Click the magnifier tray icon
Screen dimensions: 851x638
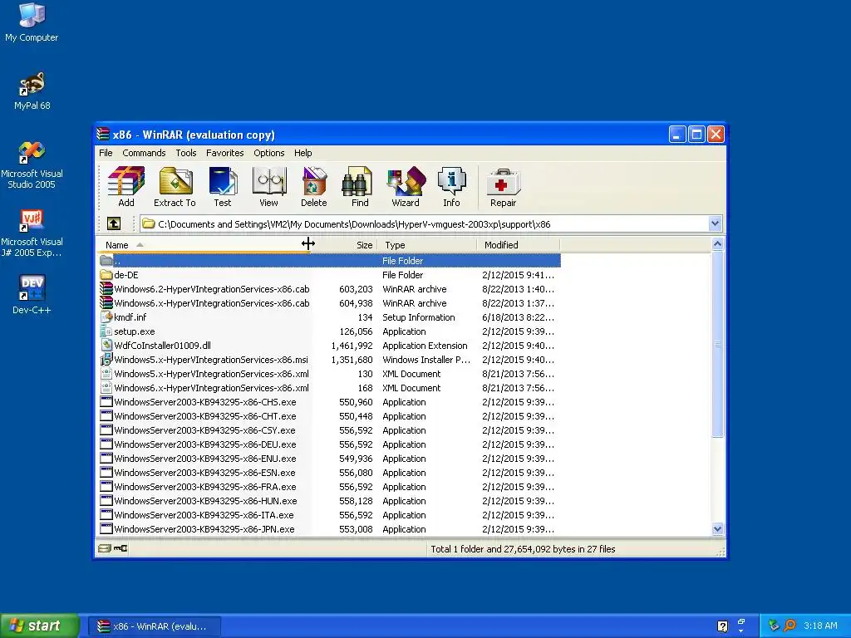(x=790, y=626)
